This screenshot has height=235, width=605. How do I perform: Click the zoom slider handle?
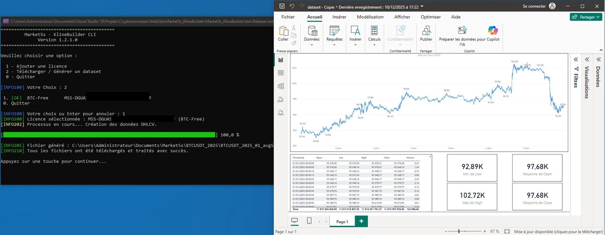coord(459,232)
